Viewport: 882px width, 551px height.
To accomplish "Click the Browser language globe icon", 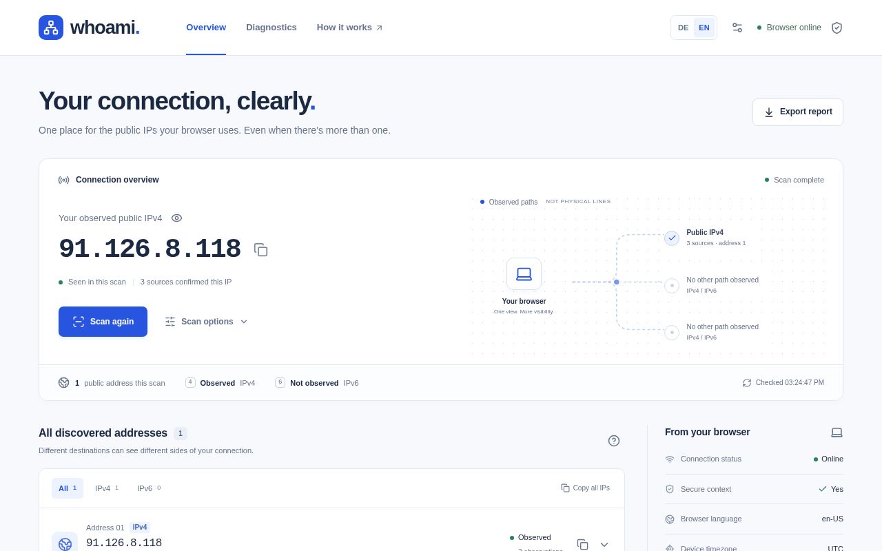I will click(670, 519).
